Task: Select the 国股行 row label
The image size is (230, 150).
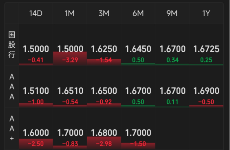Action: coord(12,44)
